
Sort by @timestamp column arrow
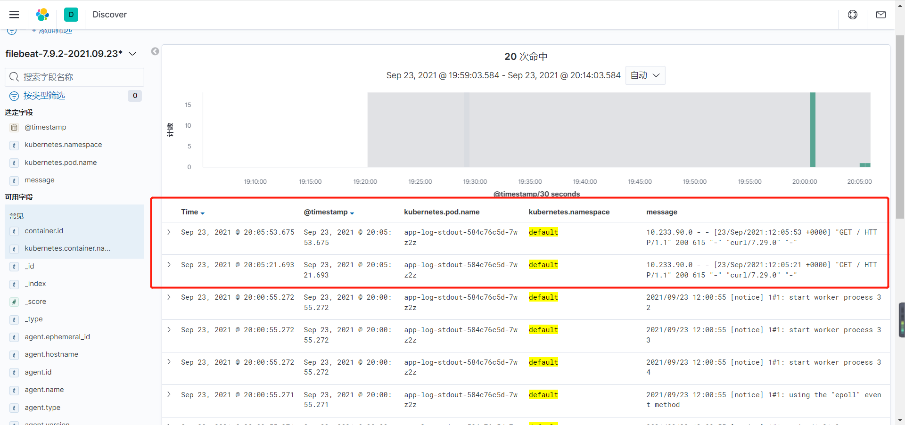click(x=352, y=213)
